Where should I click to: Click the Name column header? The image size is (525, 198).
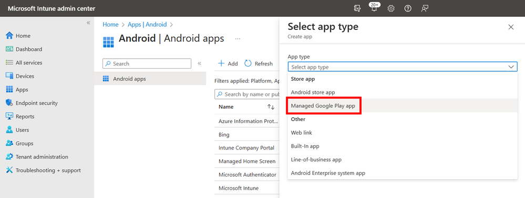226,107
